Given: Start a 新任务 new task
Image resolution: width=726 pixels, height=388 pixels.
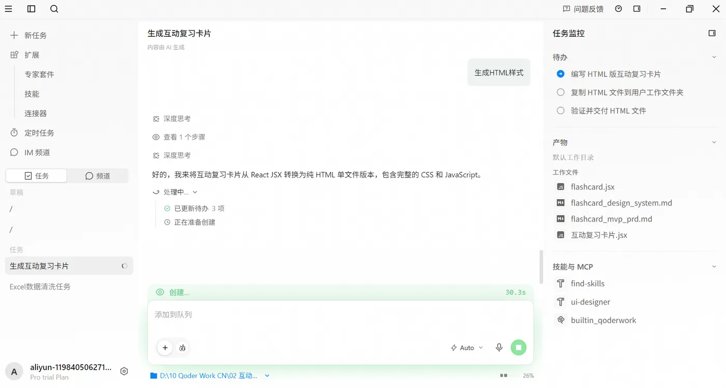Looking at the screenshot, I should click(x=29, y=35).
